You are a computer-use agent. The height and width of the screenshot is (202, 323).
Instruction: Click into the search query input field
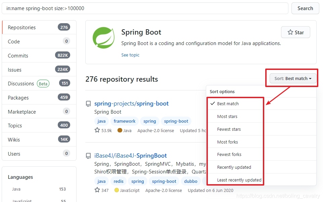tap(145, 8)
